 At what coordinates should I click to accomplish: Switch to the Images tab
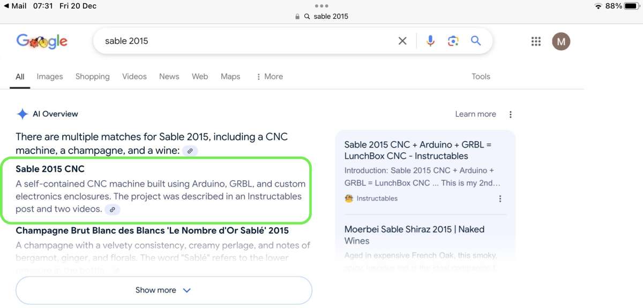coord(50,76)
